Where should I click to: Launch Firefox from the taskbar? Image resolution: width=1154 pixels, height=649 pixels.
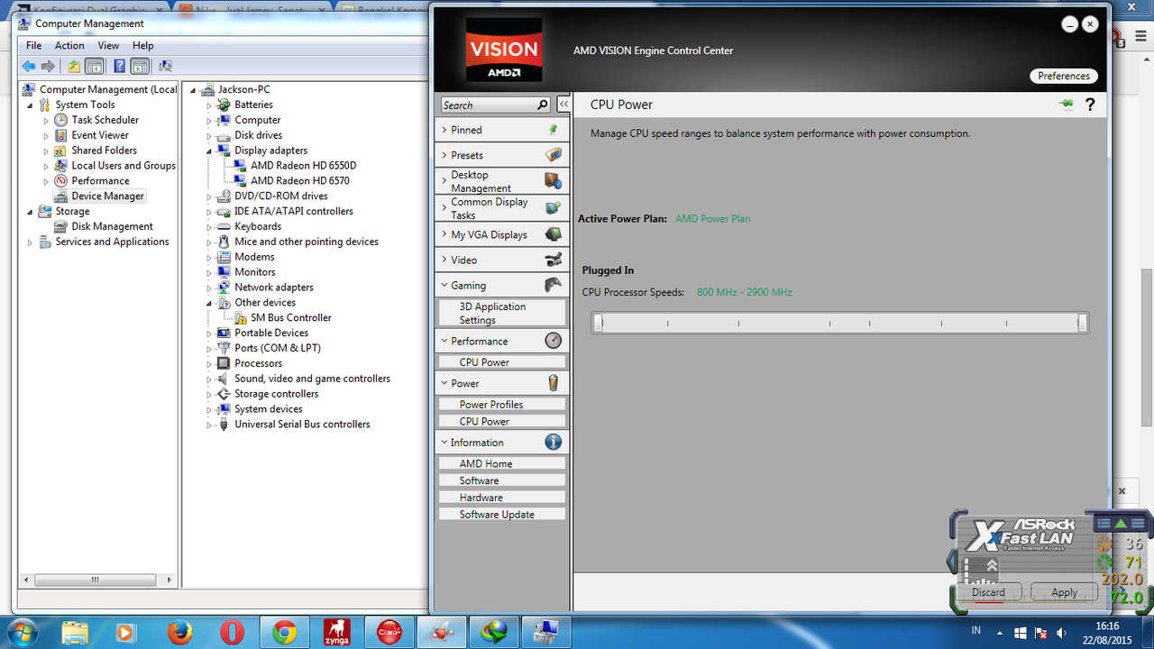pyautogui.click(x=179, y=633)
